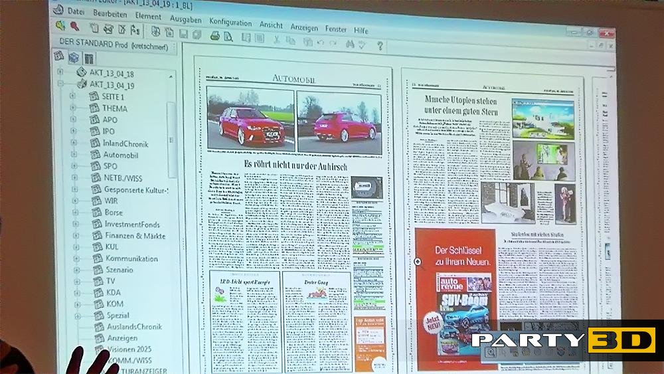Select the KUL section in the tree
The image size is (664, 374).
coord(112,246)
